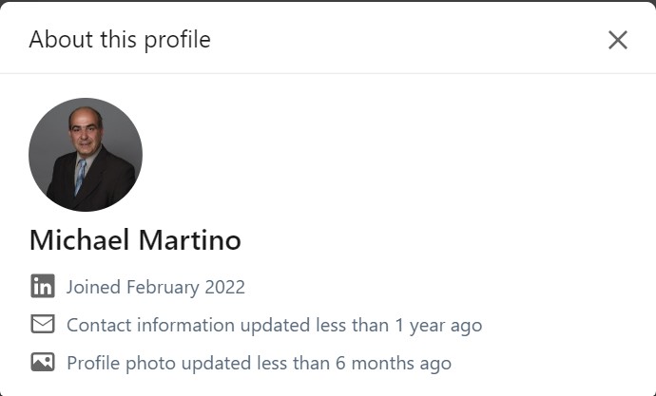
Task: Click the envelope icon for contact information
Action: point(43,324)
